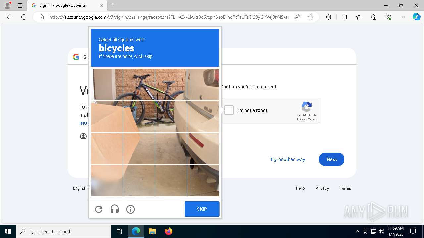Open the network status tray icon
Screen dimensions: 424x238
coord(373,231)
